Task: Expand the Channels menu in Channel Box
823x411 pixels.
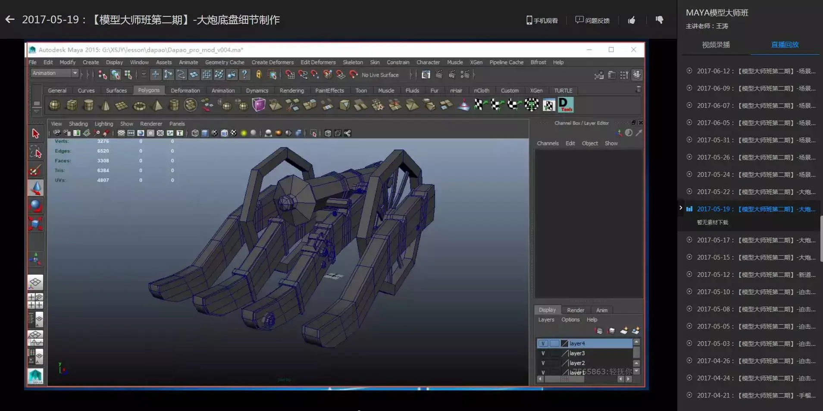Action: (x=548, y=143)
